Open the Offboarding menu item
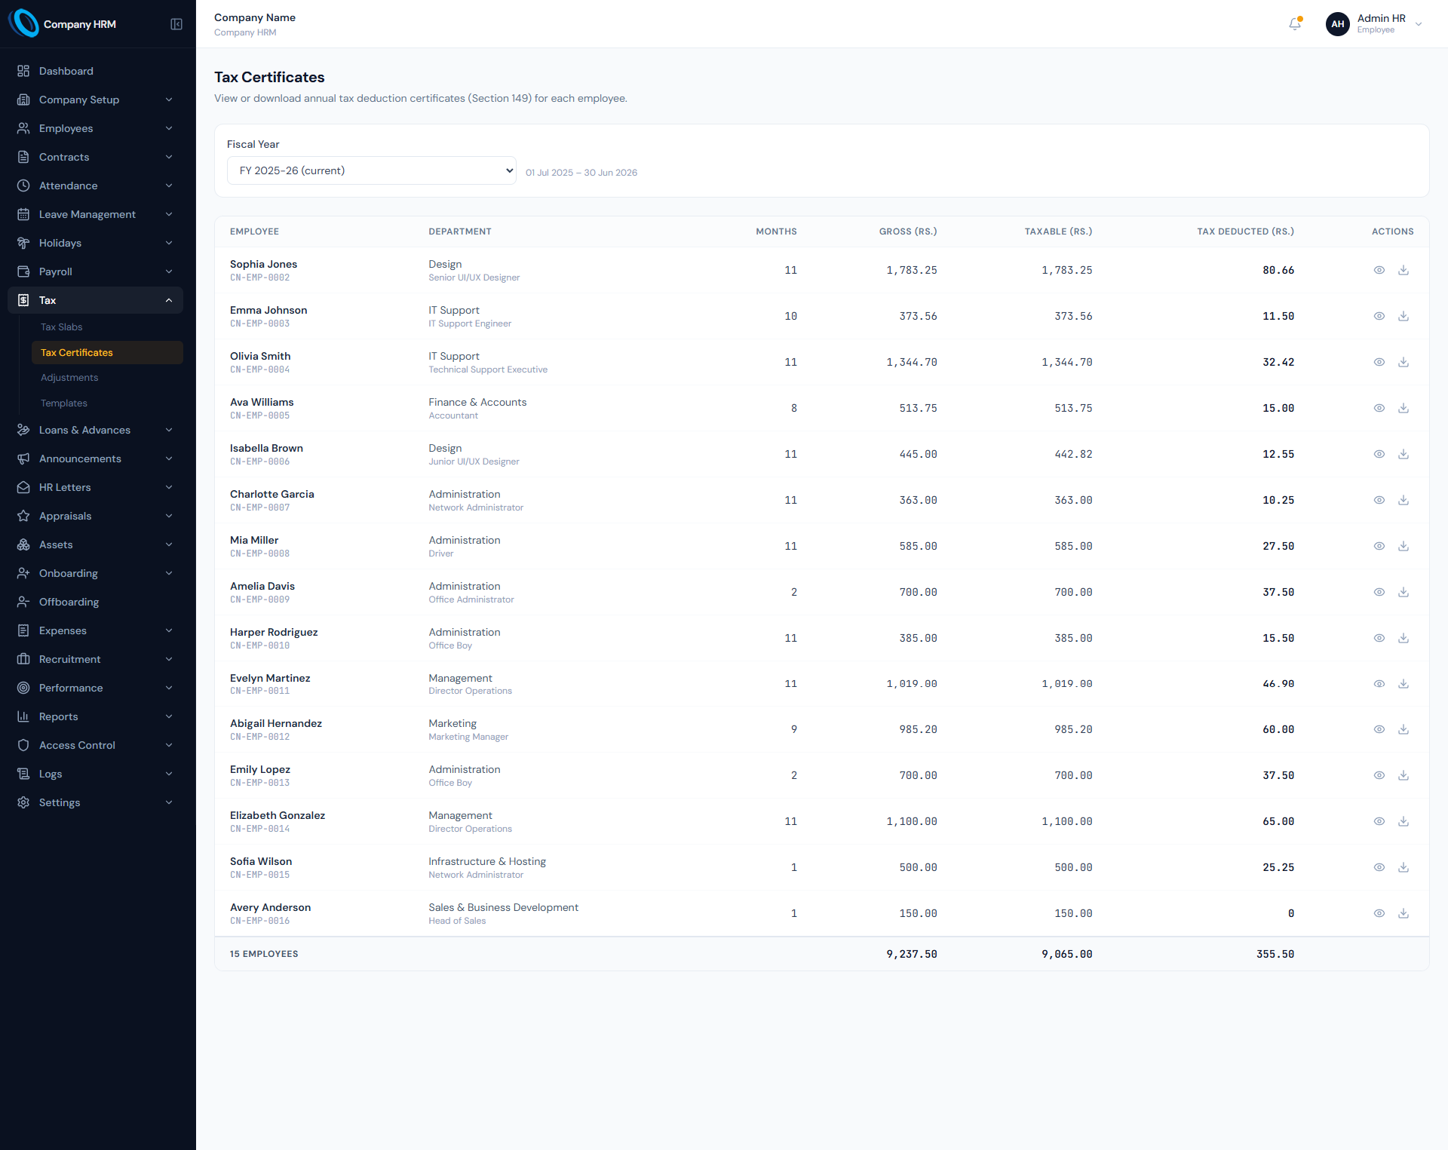The width and height of the screenshot is (1448, 1150). (95, 602)
